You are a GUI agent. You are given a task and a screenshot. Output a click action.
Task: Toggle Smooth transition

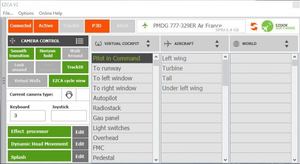(x=21, y=53)
